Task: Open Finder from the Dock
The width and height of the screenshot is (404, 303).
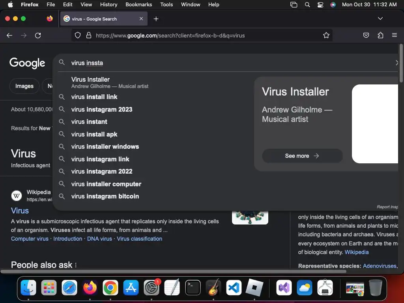Action: click(x=28, y=287)
